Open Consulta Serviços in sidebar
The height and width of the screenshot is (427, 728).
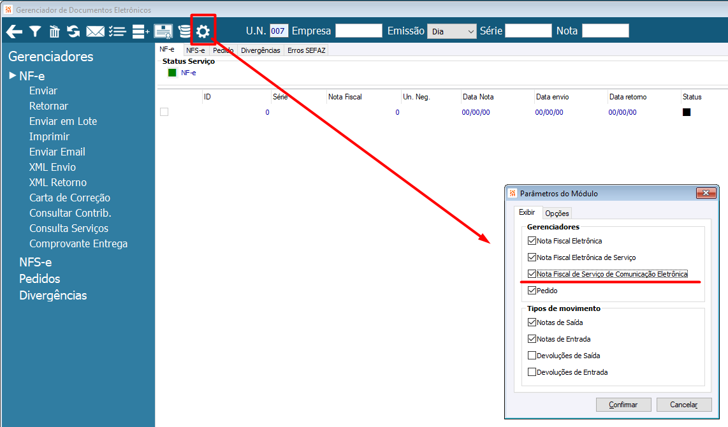pos(69,228)
